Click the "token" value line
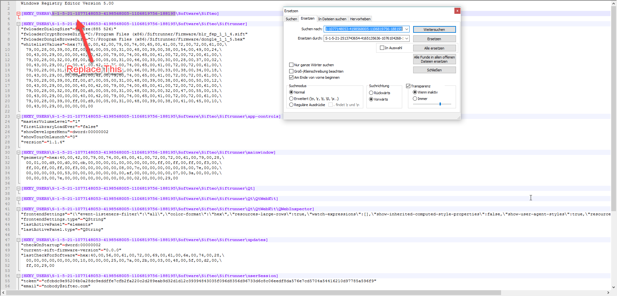Image resolution: width=617 pixels, height=296 pixels. 199,281
